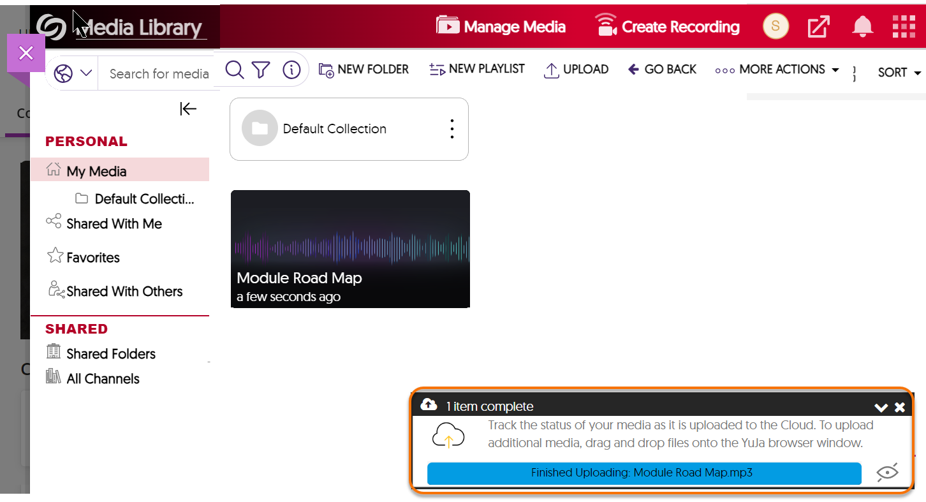Expand the globe search scope dropdown

point(73,74)
